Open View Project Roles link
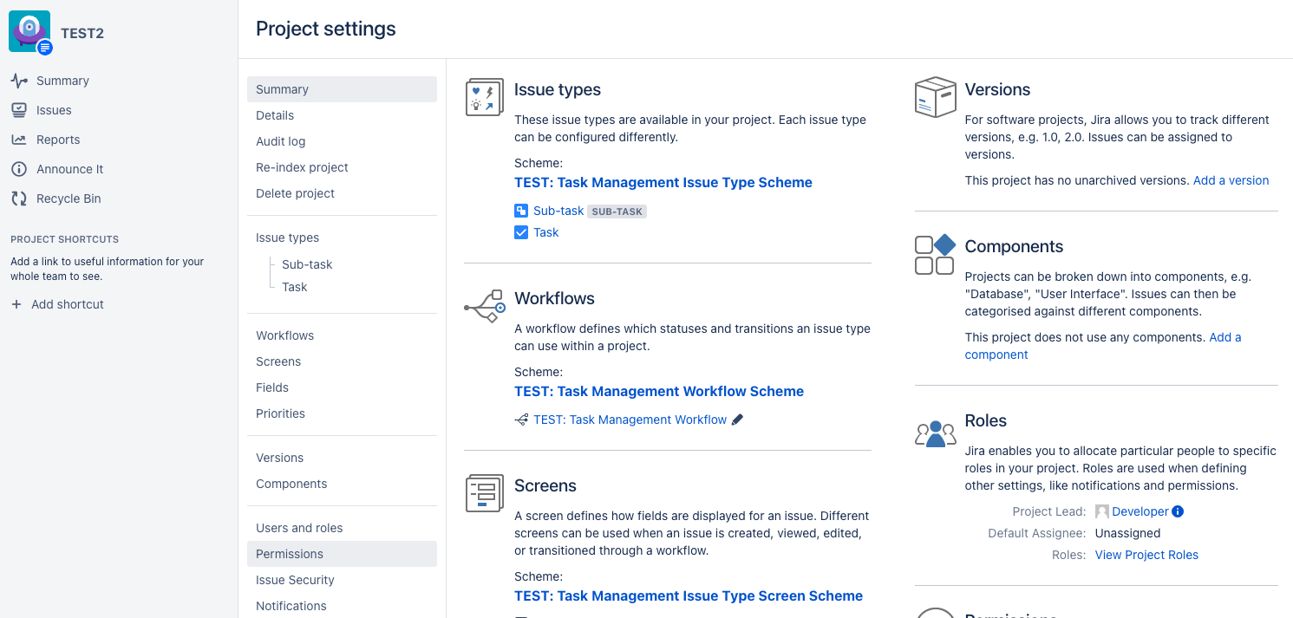Screen dimensions: 1293x618 pyautogui.click(x=1146, y=555)
